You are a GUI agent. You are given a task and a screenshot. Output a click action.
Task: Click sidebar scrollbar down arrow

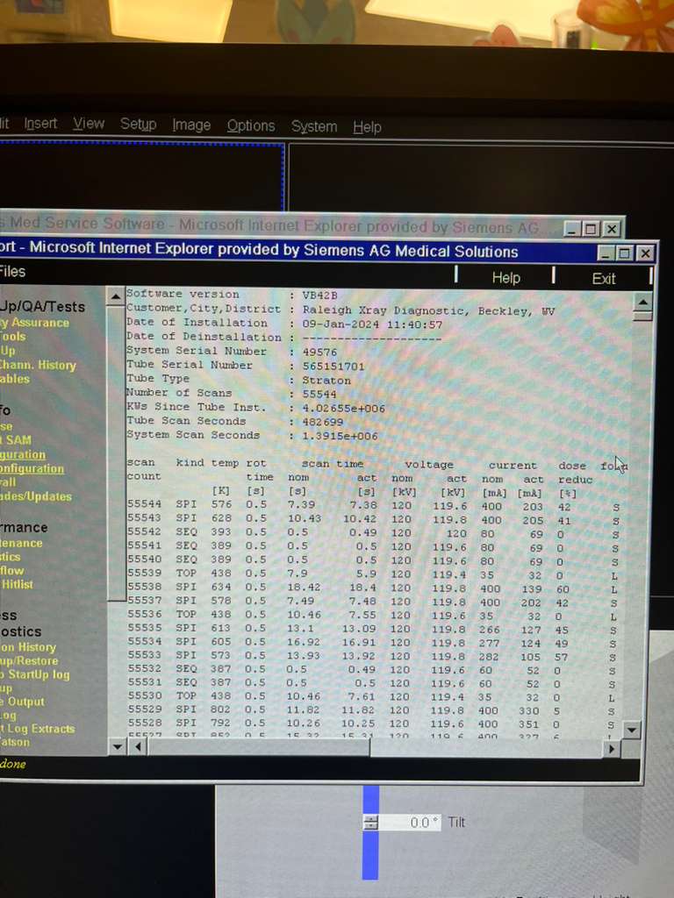point(117,745)
